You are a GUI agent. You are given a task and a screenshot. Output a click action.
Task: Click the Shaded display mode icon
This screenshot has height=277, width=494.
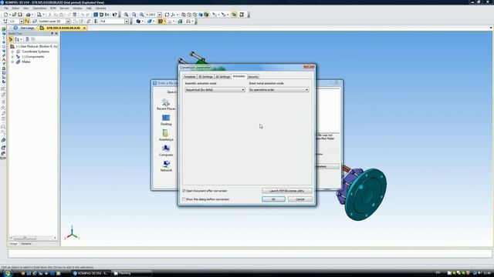(x=201, y=15)
